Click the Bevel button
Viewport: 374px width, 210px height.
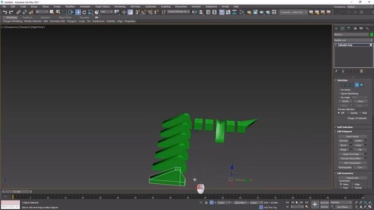[343, 145]
